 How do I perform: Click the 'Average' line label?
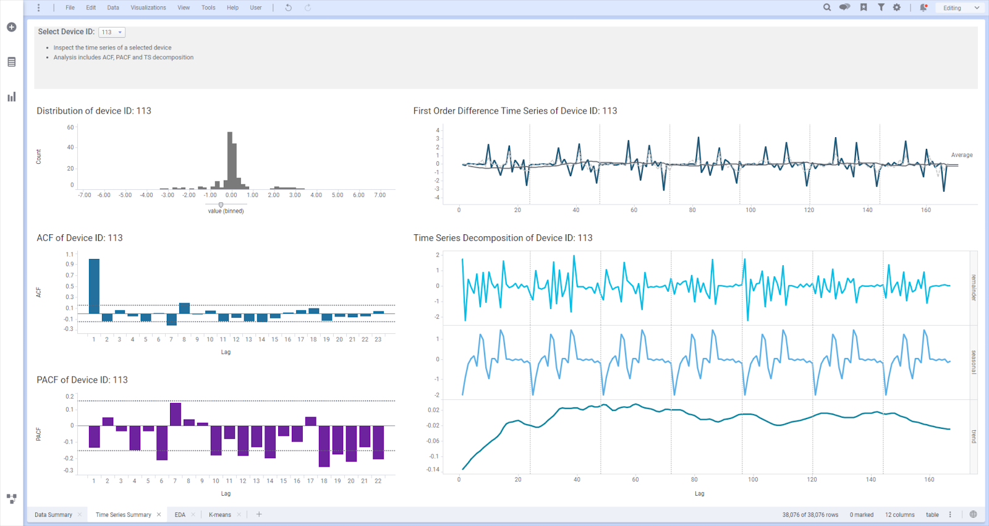962,155
